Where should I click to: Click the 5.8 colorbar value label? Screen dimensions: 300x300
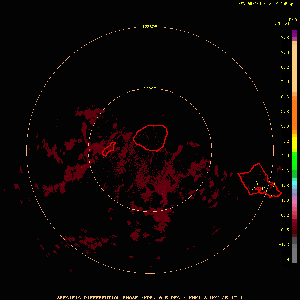pyautogui.click(x=285, y=111)
